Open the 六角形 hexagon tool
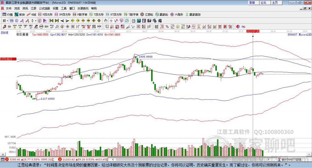The image size is (312, 168). click(177, 14)
